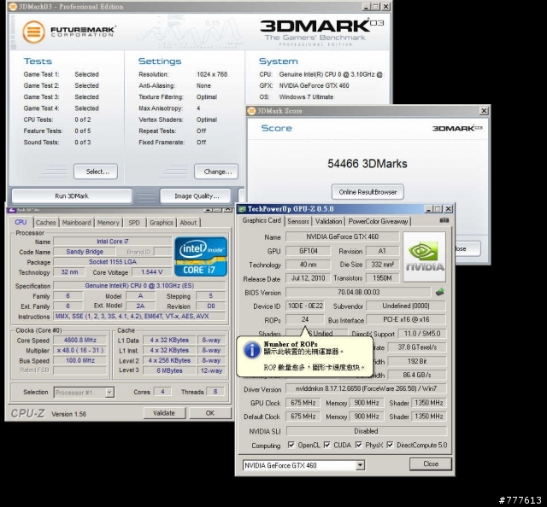Click the Release Date Jul 12, 2010 field
The width and height of the screenshot is (547, 507).
(x=308, y=278)
